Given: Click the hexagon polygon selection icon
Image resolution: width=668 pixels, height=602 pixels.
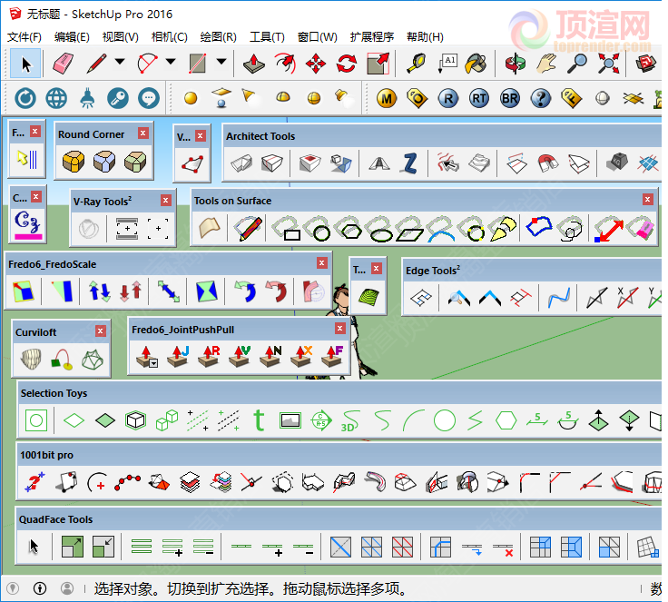Looking at the screenshot, I should 506,420.
